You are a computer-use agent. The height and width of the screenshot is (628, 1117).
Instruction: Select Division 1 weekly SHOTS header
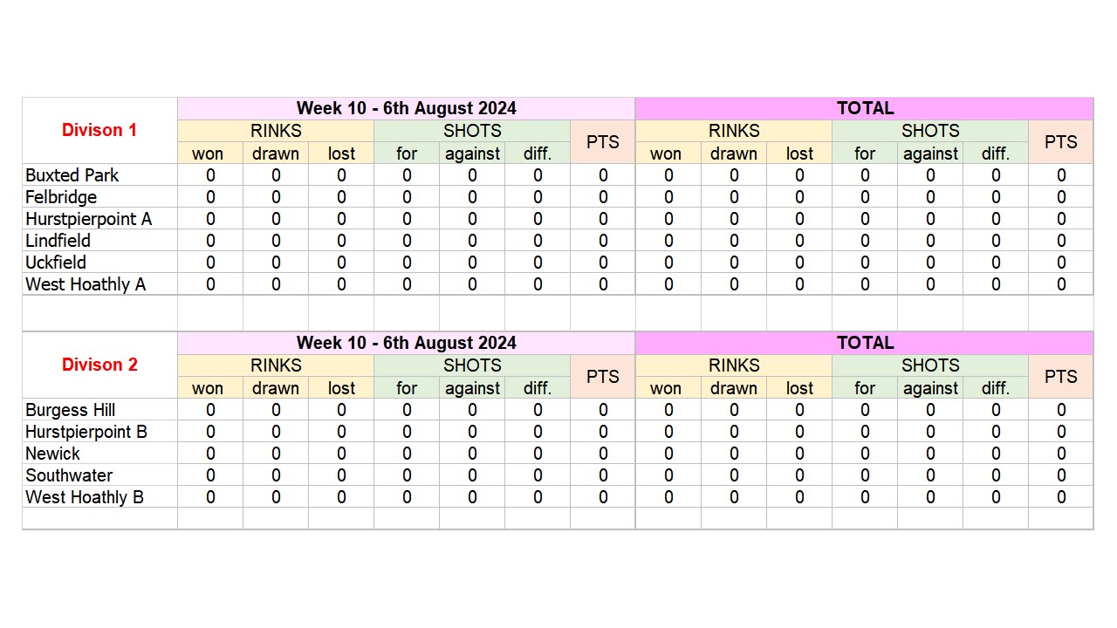[x=472, y=132]
